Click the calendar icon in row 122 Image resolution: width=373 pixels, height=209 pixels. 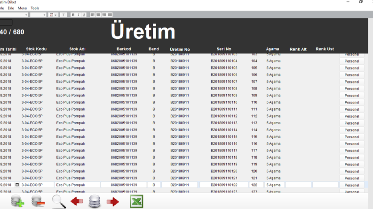point(17,185)
